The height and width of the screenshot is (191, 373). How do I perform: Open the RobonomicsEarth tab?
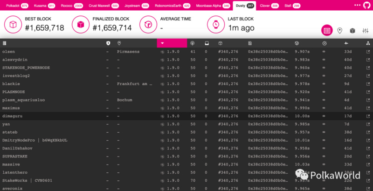coord(173,6)
